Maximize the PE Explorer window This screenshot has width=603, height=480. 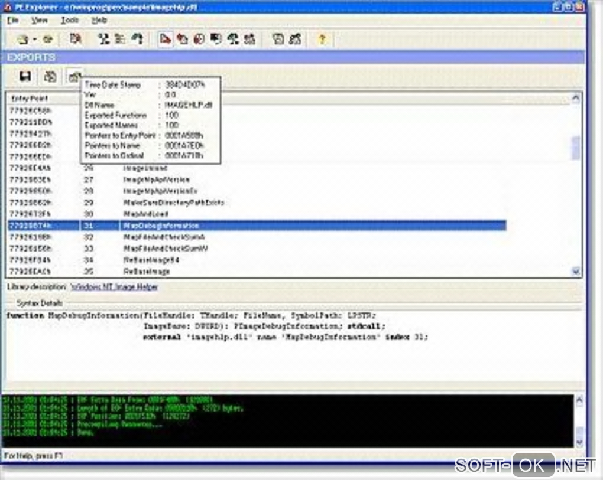(568, 6)
